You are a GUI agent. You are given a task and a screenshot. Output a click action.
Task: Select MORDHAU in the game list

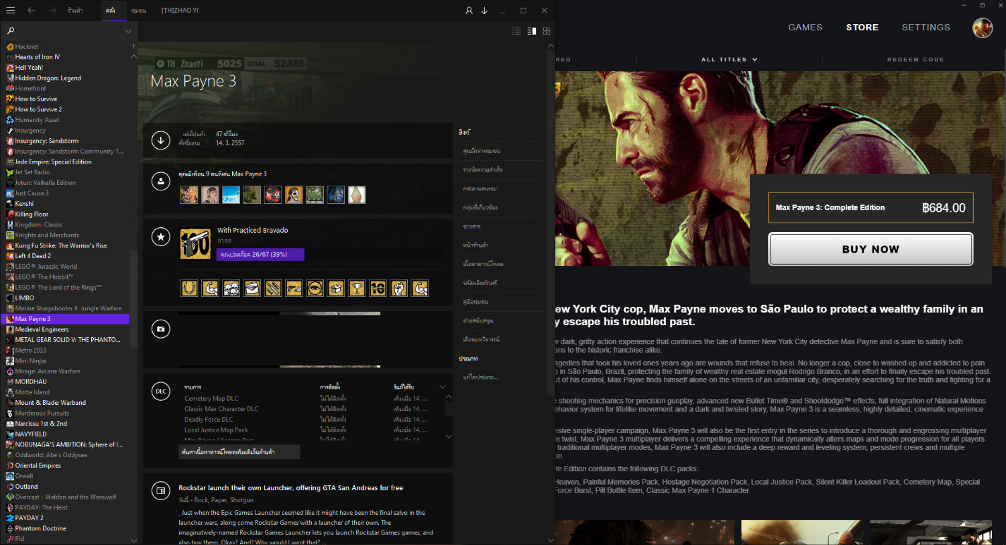(31, 381)
